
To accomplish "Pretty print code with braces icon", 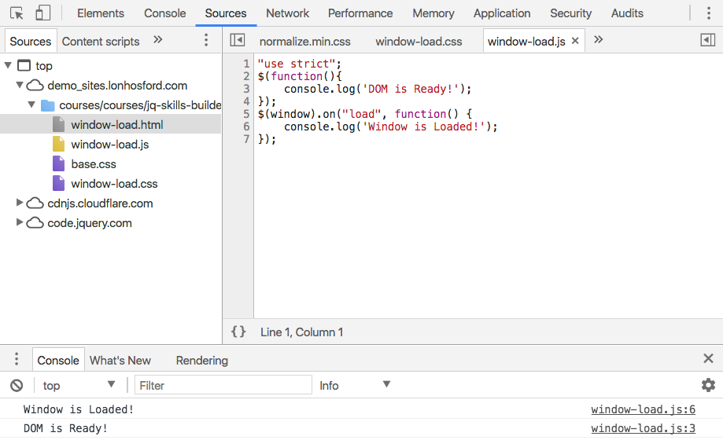I will [x=238, y=332].
